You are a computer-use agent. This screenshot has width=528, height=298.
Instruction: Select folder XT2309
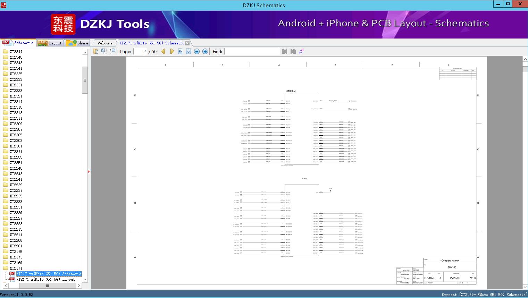16,124
